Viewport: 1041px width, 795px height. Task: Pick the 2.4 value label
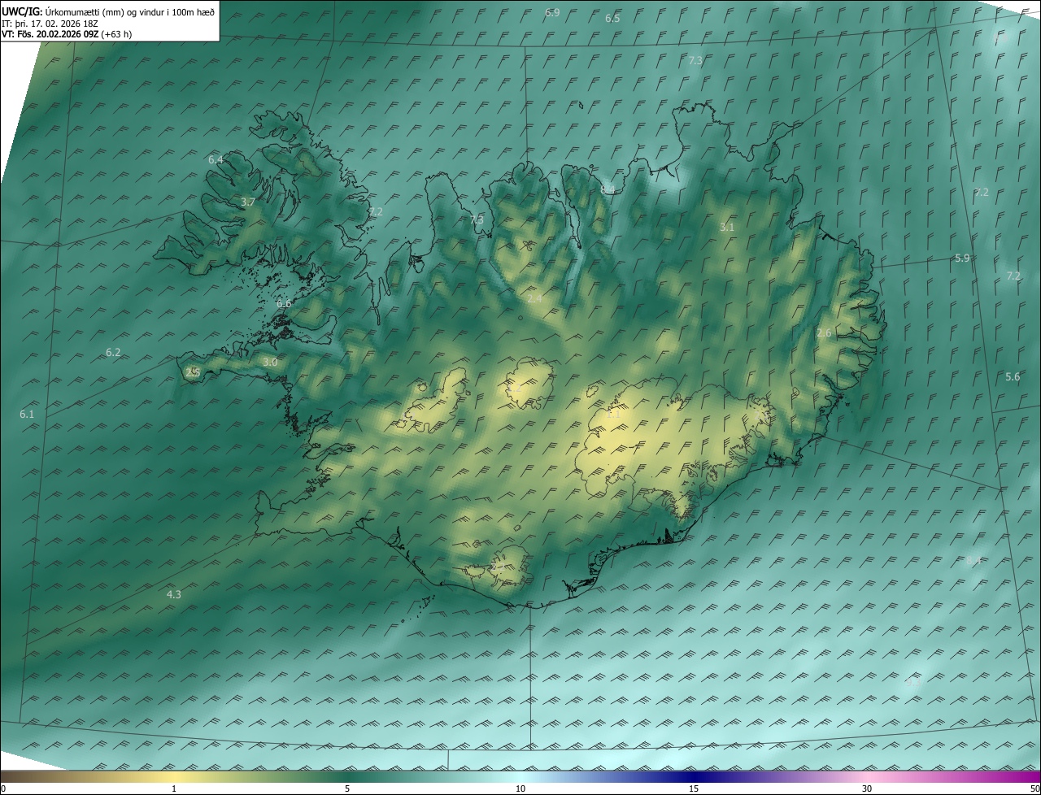[534, 298]
